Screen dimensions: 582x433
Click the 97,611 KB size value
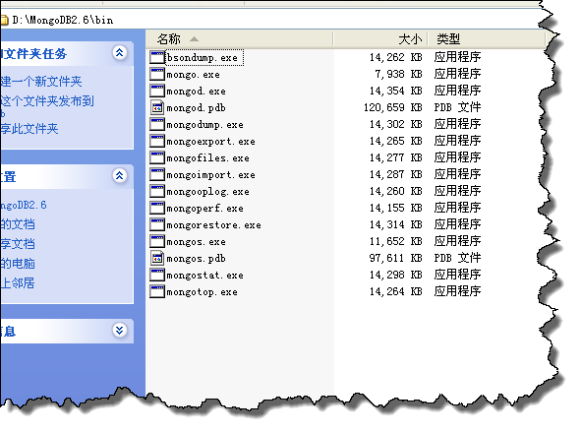click(395, 258)
